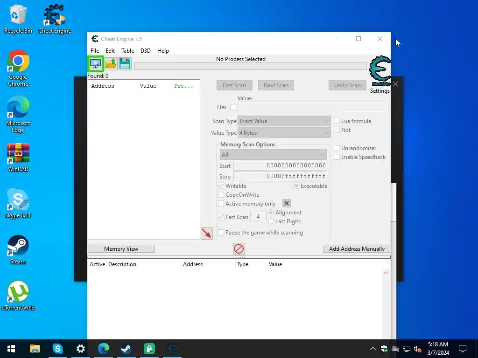Select Skype 8.11 desktop icon
Screen dimensions: 478x358
pyautogui.click(x=18, y=203)
